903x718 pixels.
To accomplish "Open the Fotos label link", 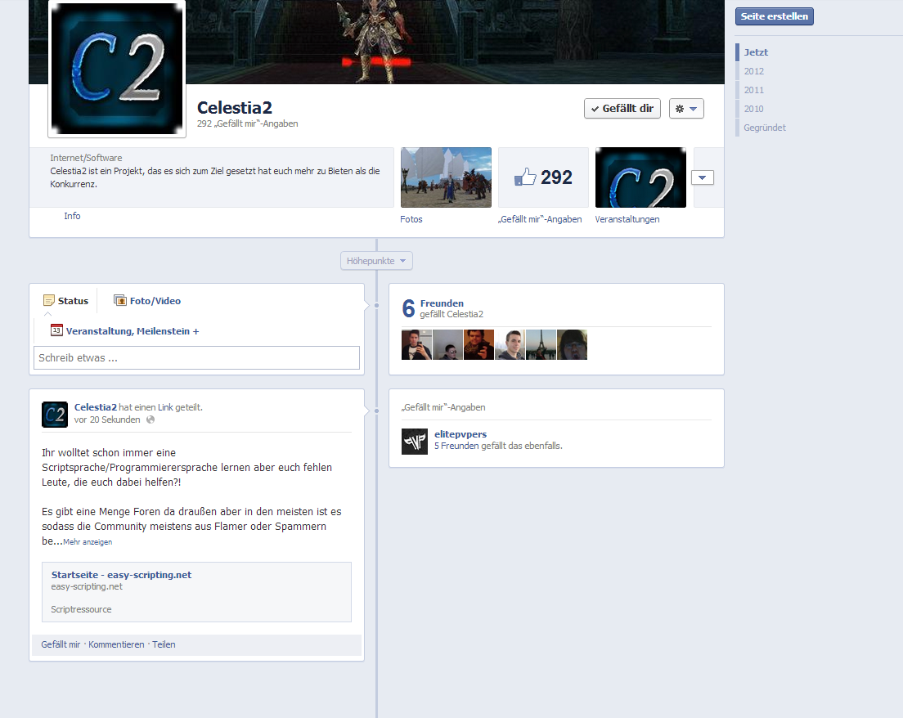I will [411, 219].
